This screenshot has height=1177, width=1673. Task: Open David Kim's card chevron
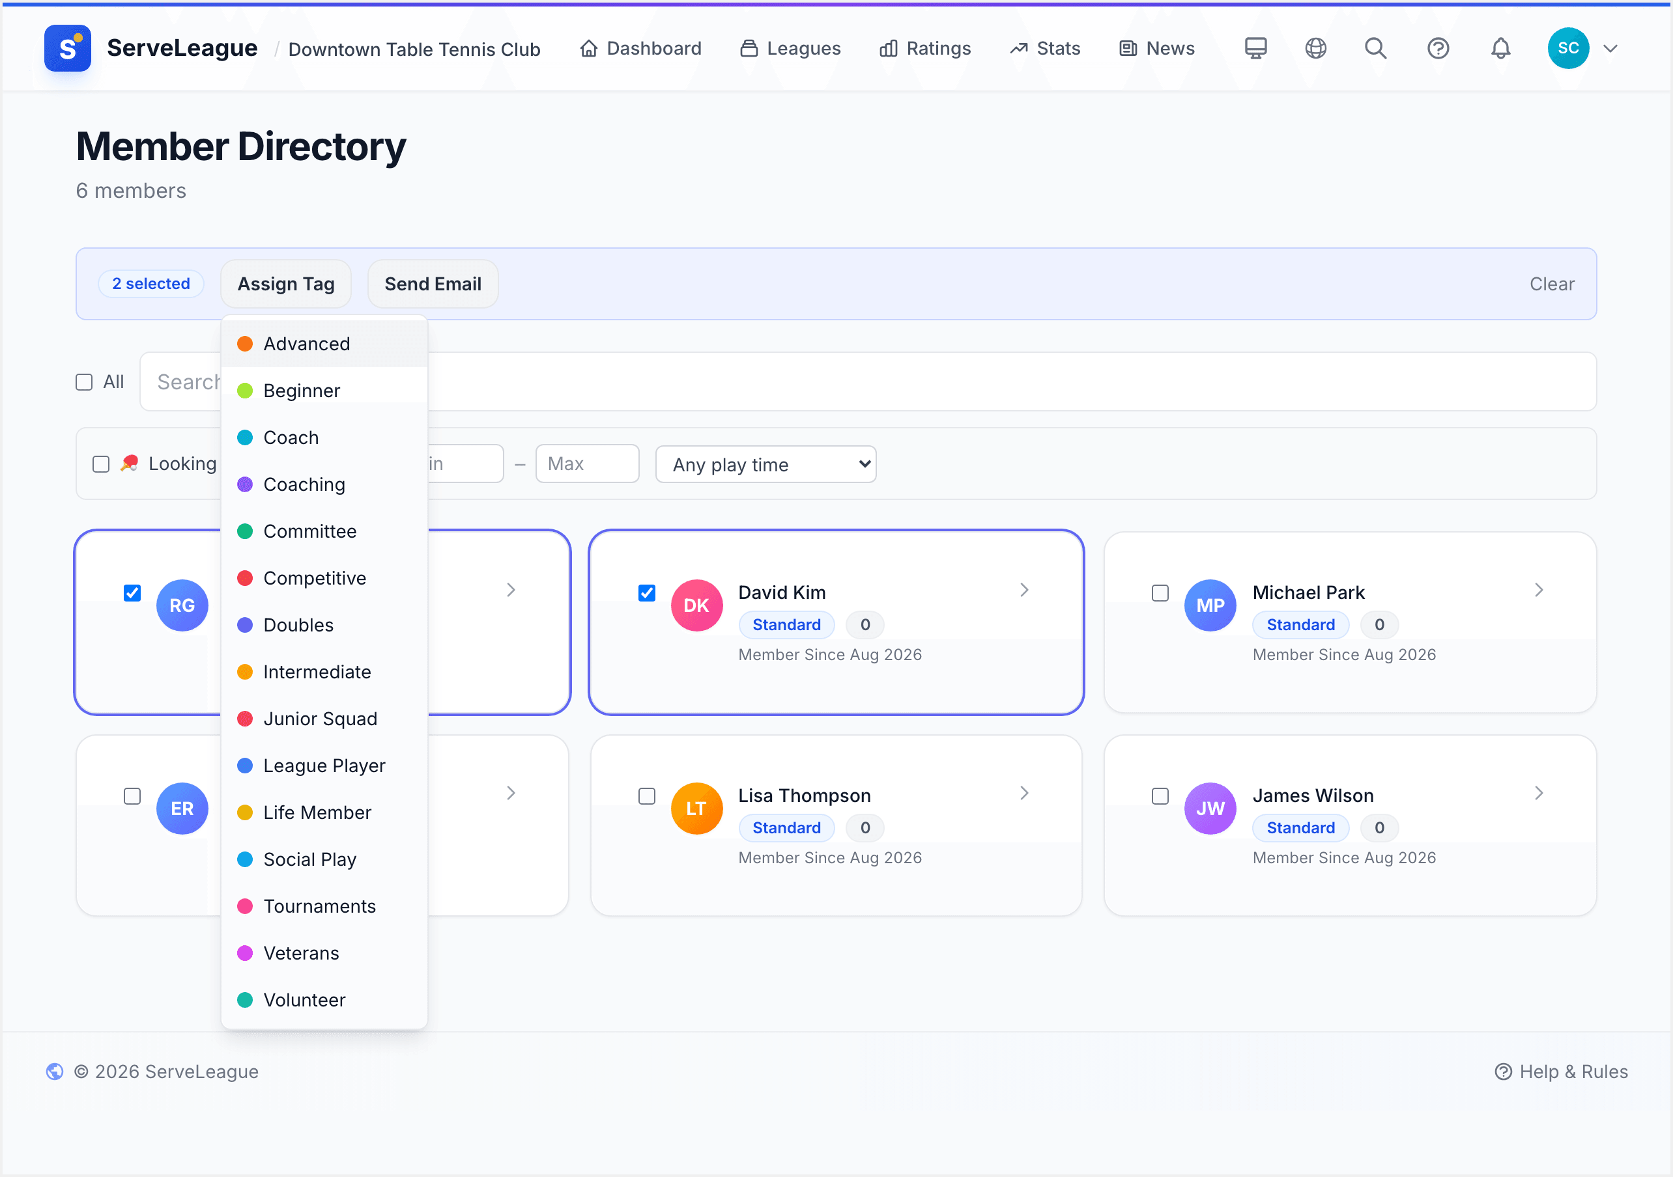1025,590
